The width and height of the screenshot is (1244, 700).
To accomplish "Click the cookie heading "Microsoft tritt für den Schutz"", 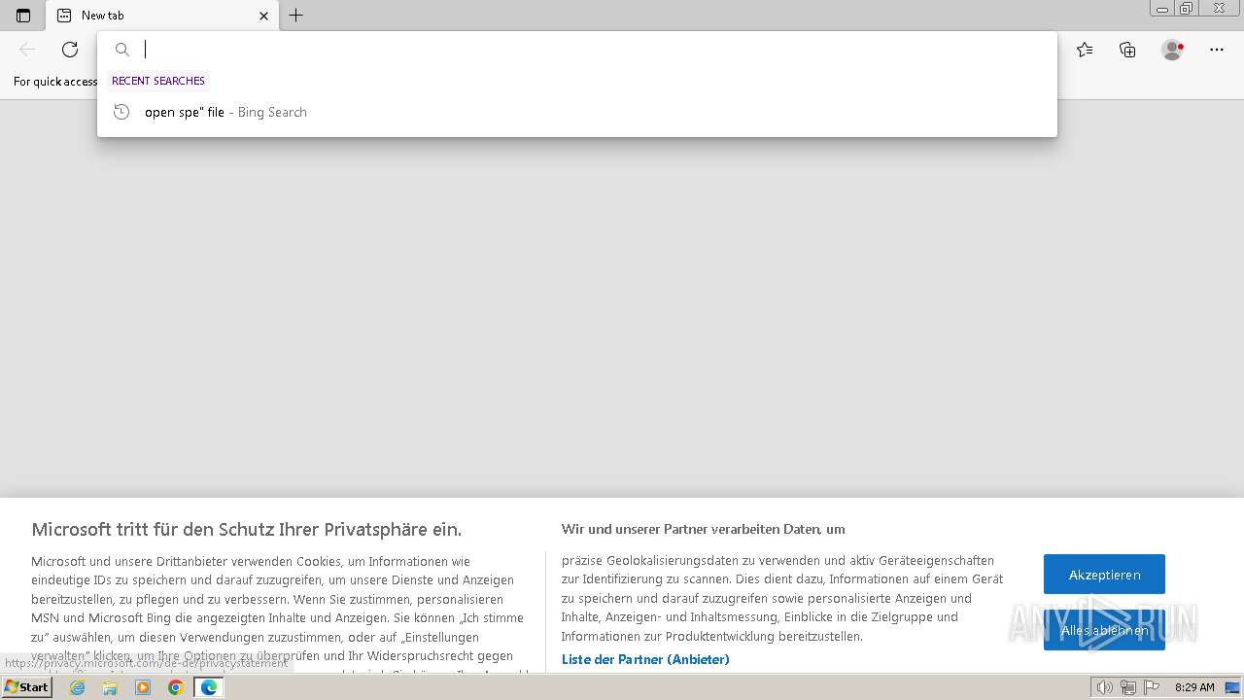I will 247,530.
